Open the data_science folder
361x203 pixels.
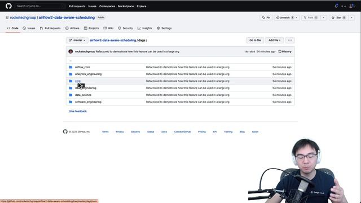coord(83,95)
